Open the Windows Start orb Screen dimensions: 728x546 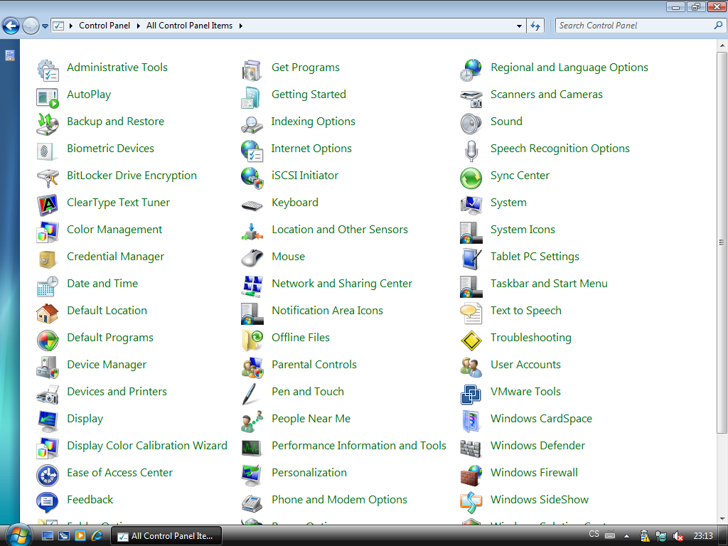[x=18, y=535]
